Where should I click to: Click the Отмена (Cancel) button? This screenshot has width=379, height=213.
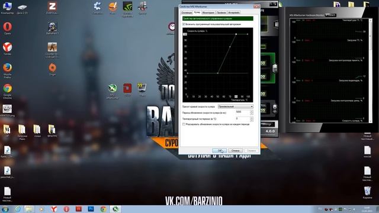[x=235, y=150]
